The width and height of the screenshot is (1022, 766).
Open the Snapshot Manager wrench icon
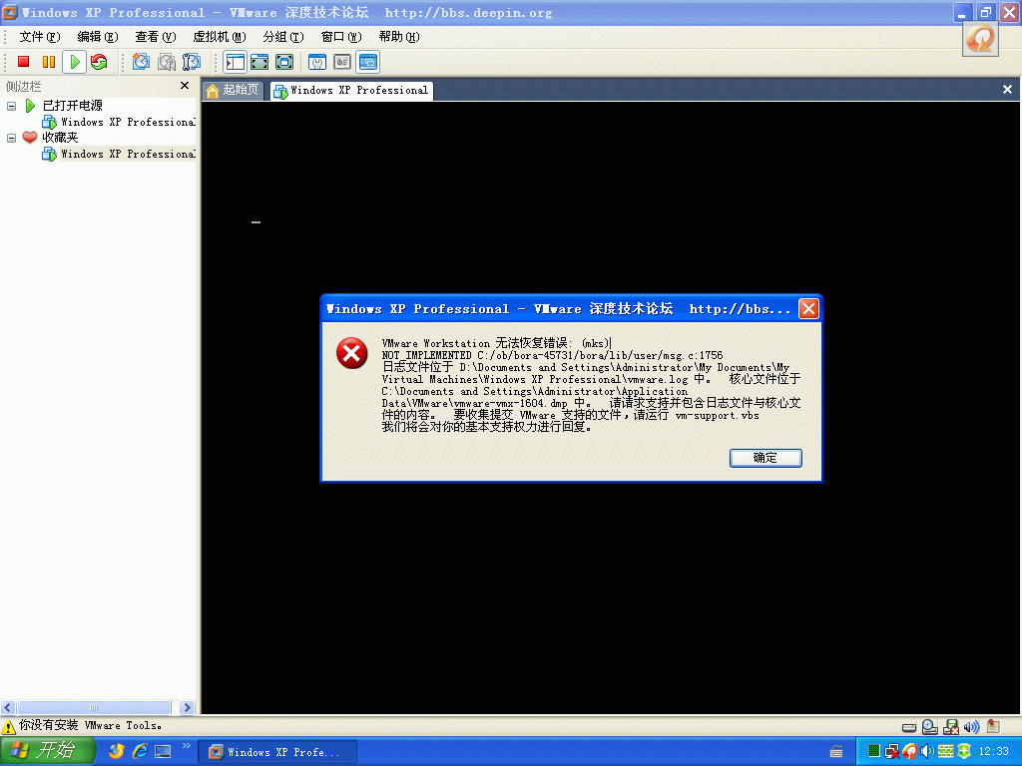[191, 62]
